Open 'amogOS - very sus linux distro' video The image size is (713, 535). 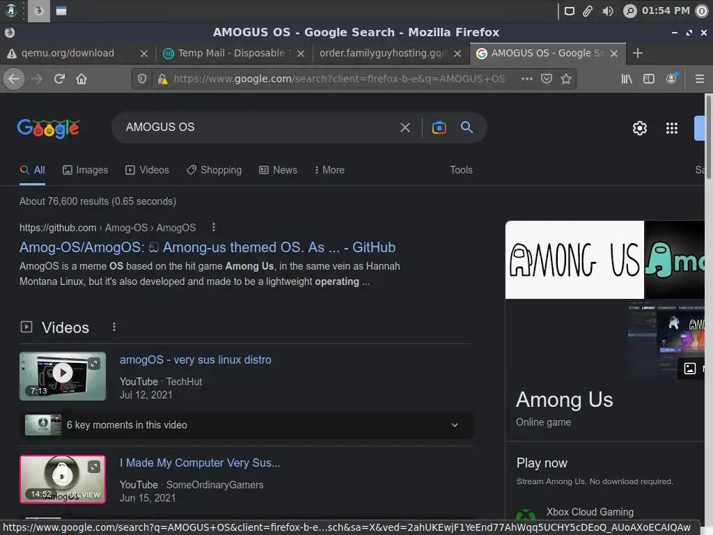196,360
